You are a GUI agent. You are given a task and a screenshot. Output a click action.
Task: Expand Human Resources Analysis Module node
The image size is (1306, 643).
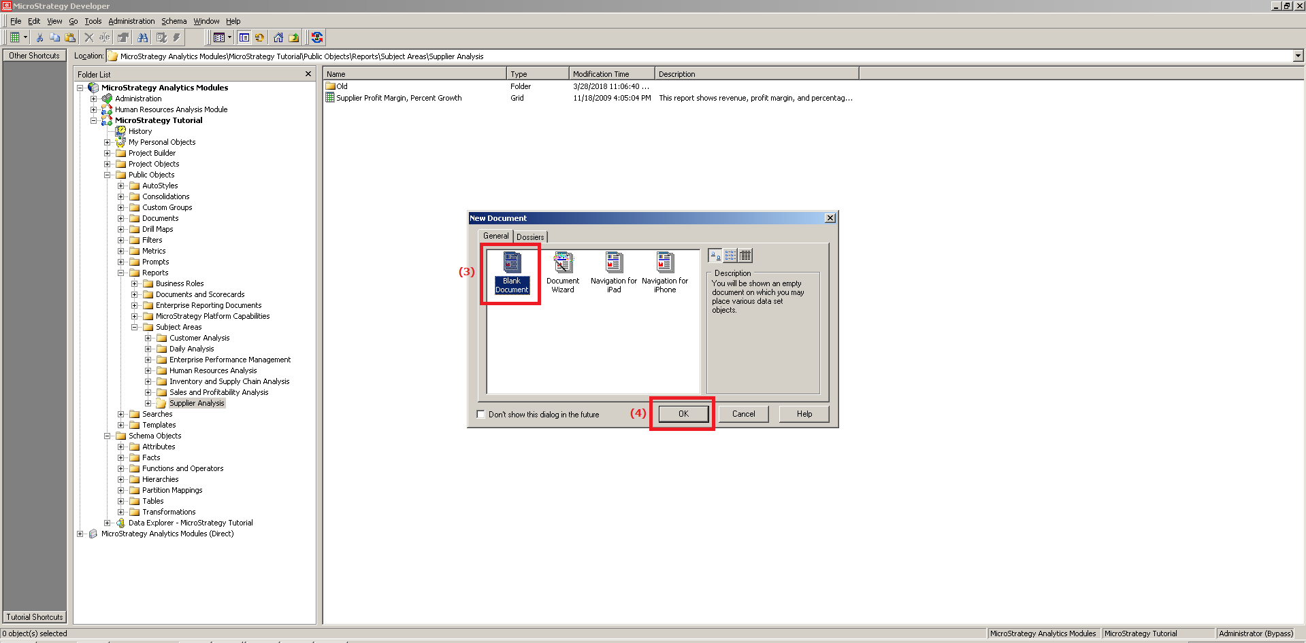94,109
